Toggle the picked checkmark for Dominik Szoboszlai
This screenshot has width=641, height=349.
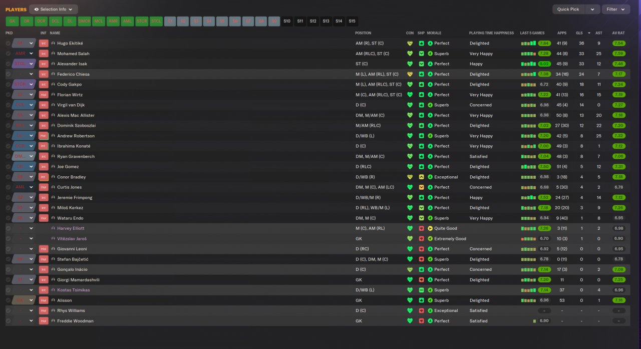[8, 126]
